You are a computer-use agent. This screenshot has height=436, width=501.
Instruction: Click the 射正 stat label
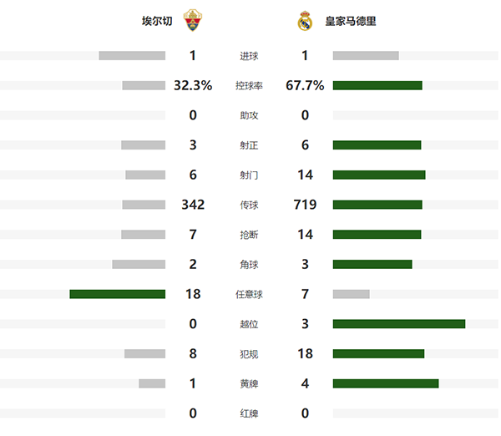[249, 145]
